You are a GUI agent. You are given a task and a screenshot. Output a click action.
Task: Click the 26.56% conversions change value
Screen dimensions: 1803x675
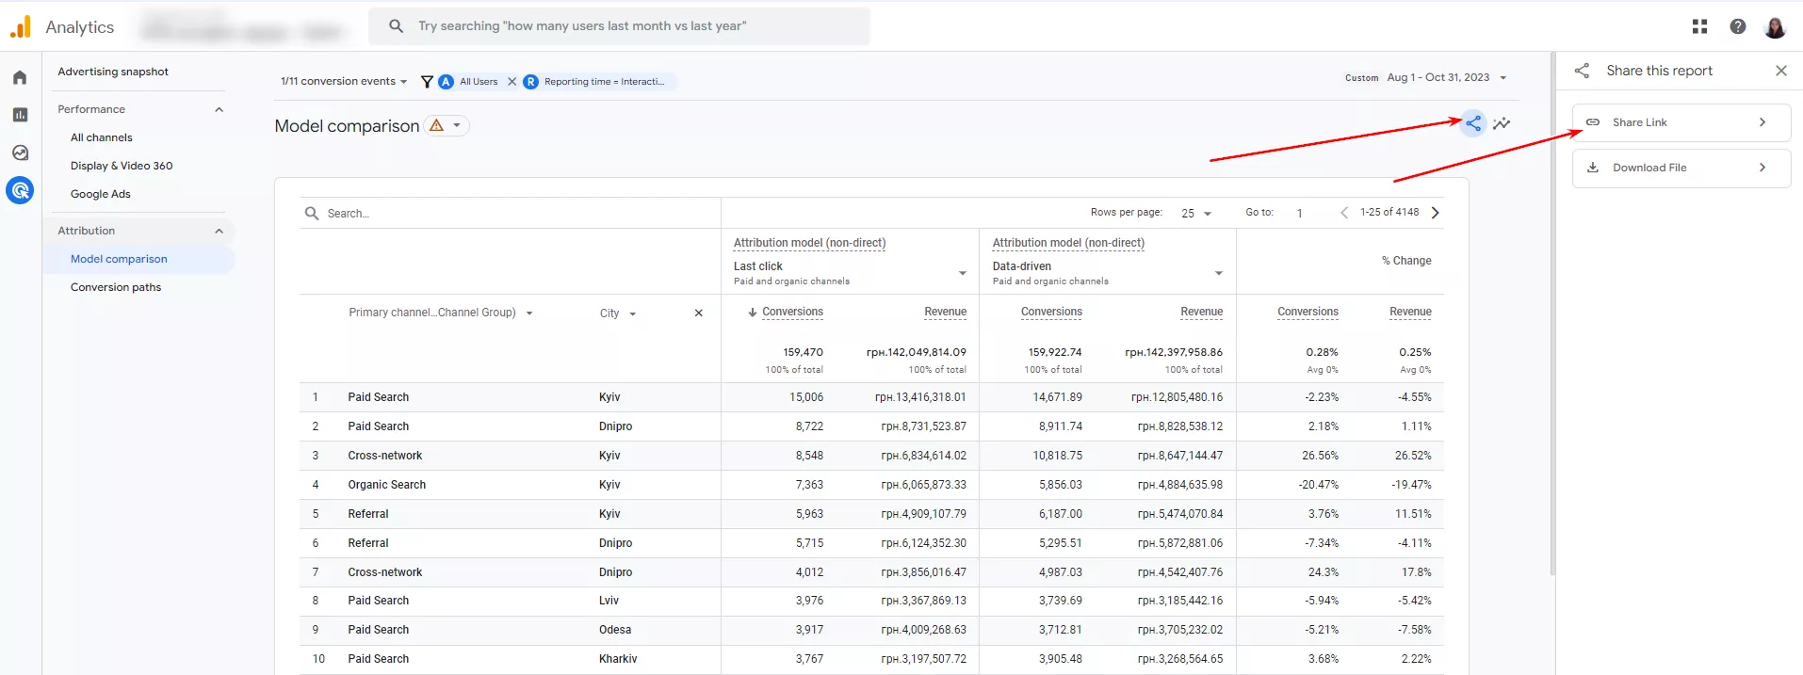pyautogui.click(x=1320, y=456)
